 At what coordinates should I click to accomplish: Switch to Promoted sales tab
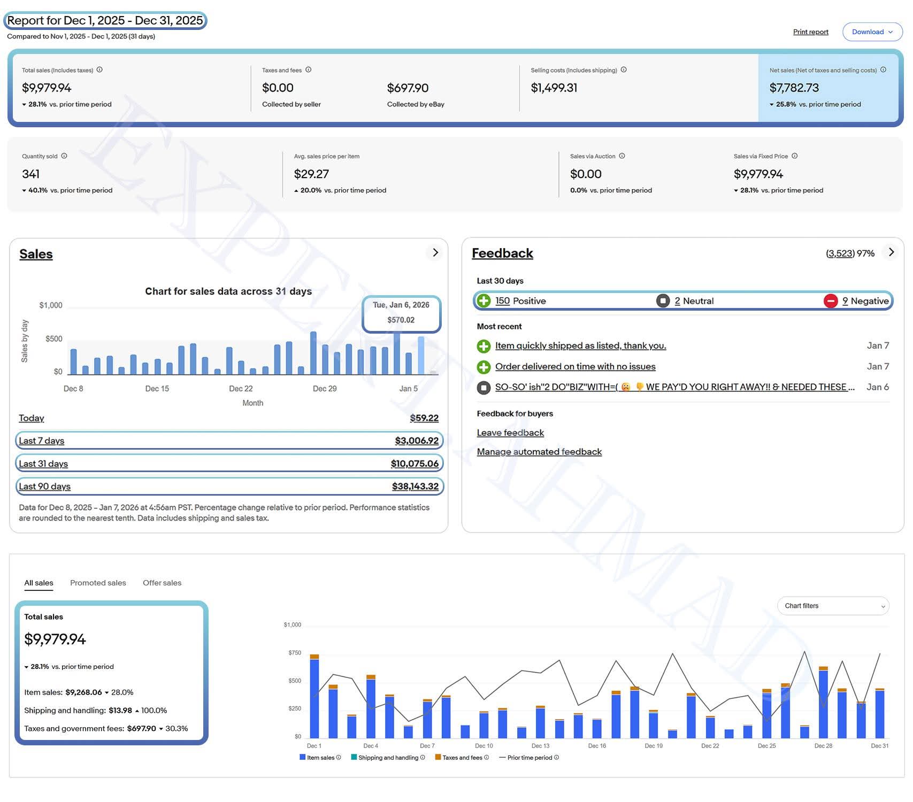tap(98, 583)
